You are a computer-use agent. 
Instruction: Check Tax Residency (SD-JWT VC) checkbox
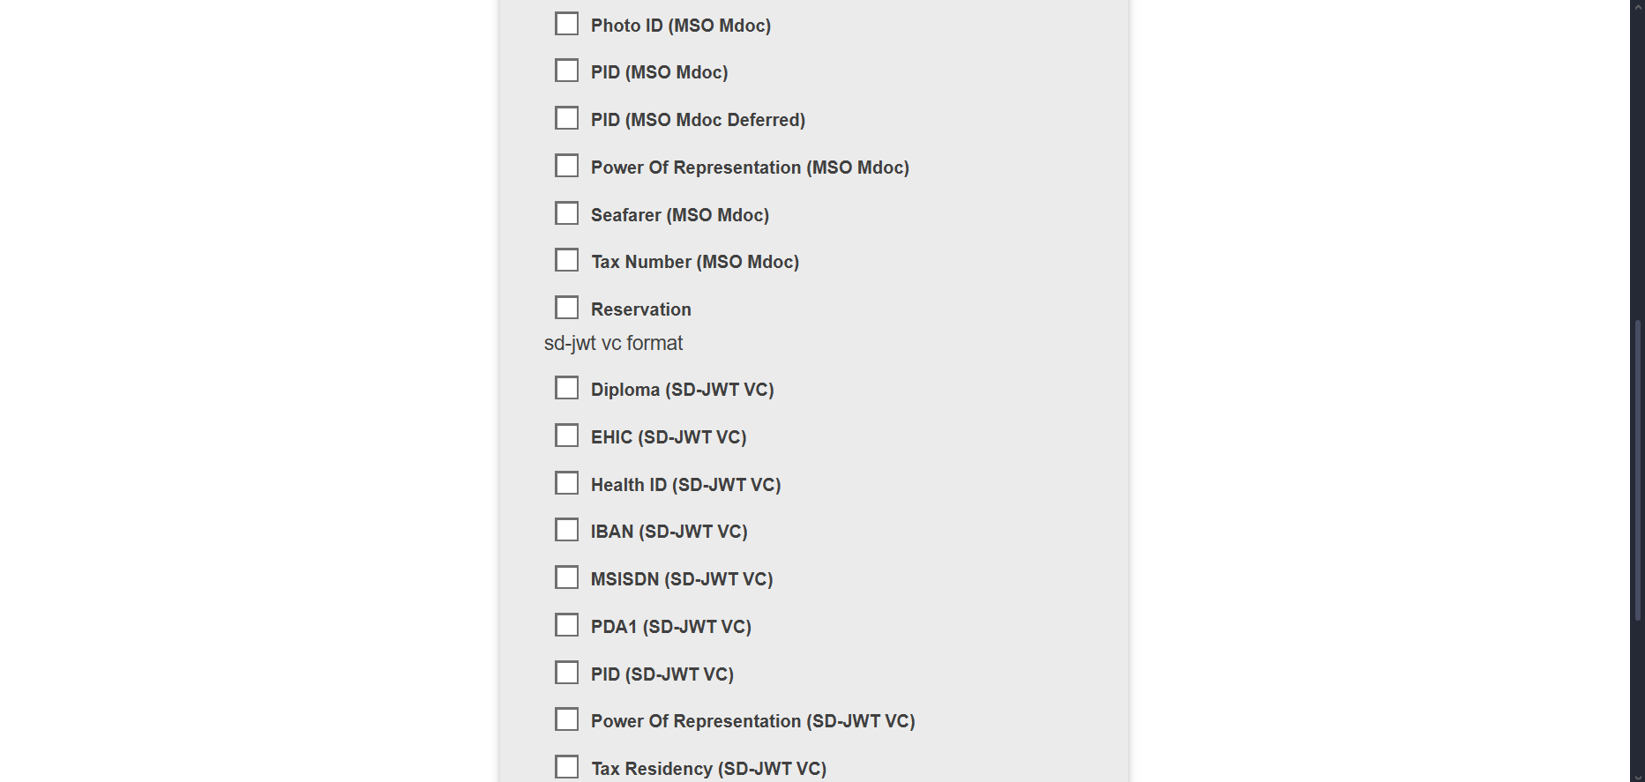click(566, 767)
